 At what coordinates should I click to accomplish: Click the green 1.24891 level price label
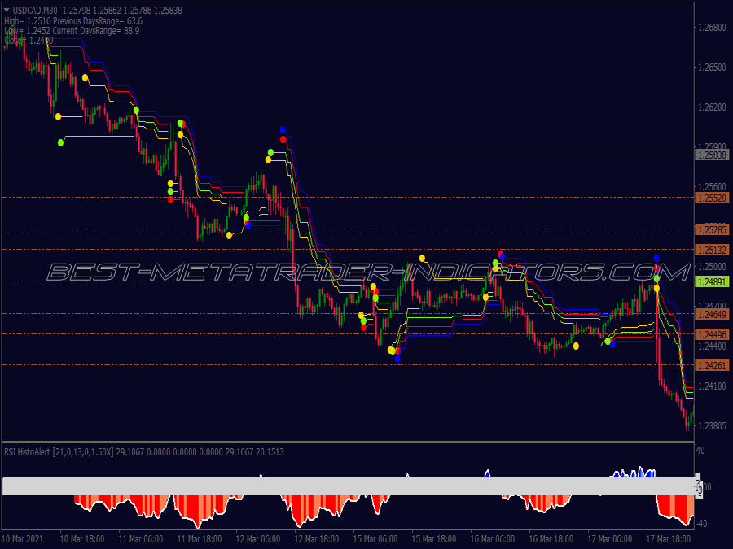[712, 281]
